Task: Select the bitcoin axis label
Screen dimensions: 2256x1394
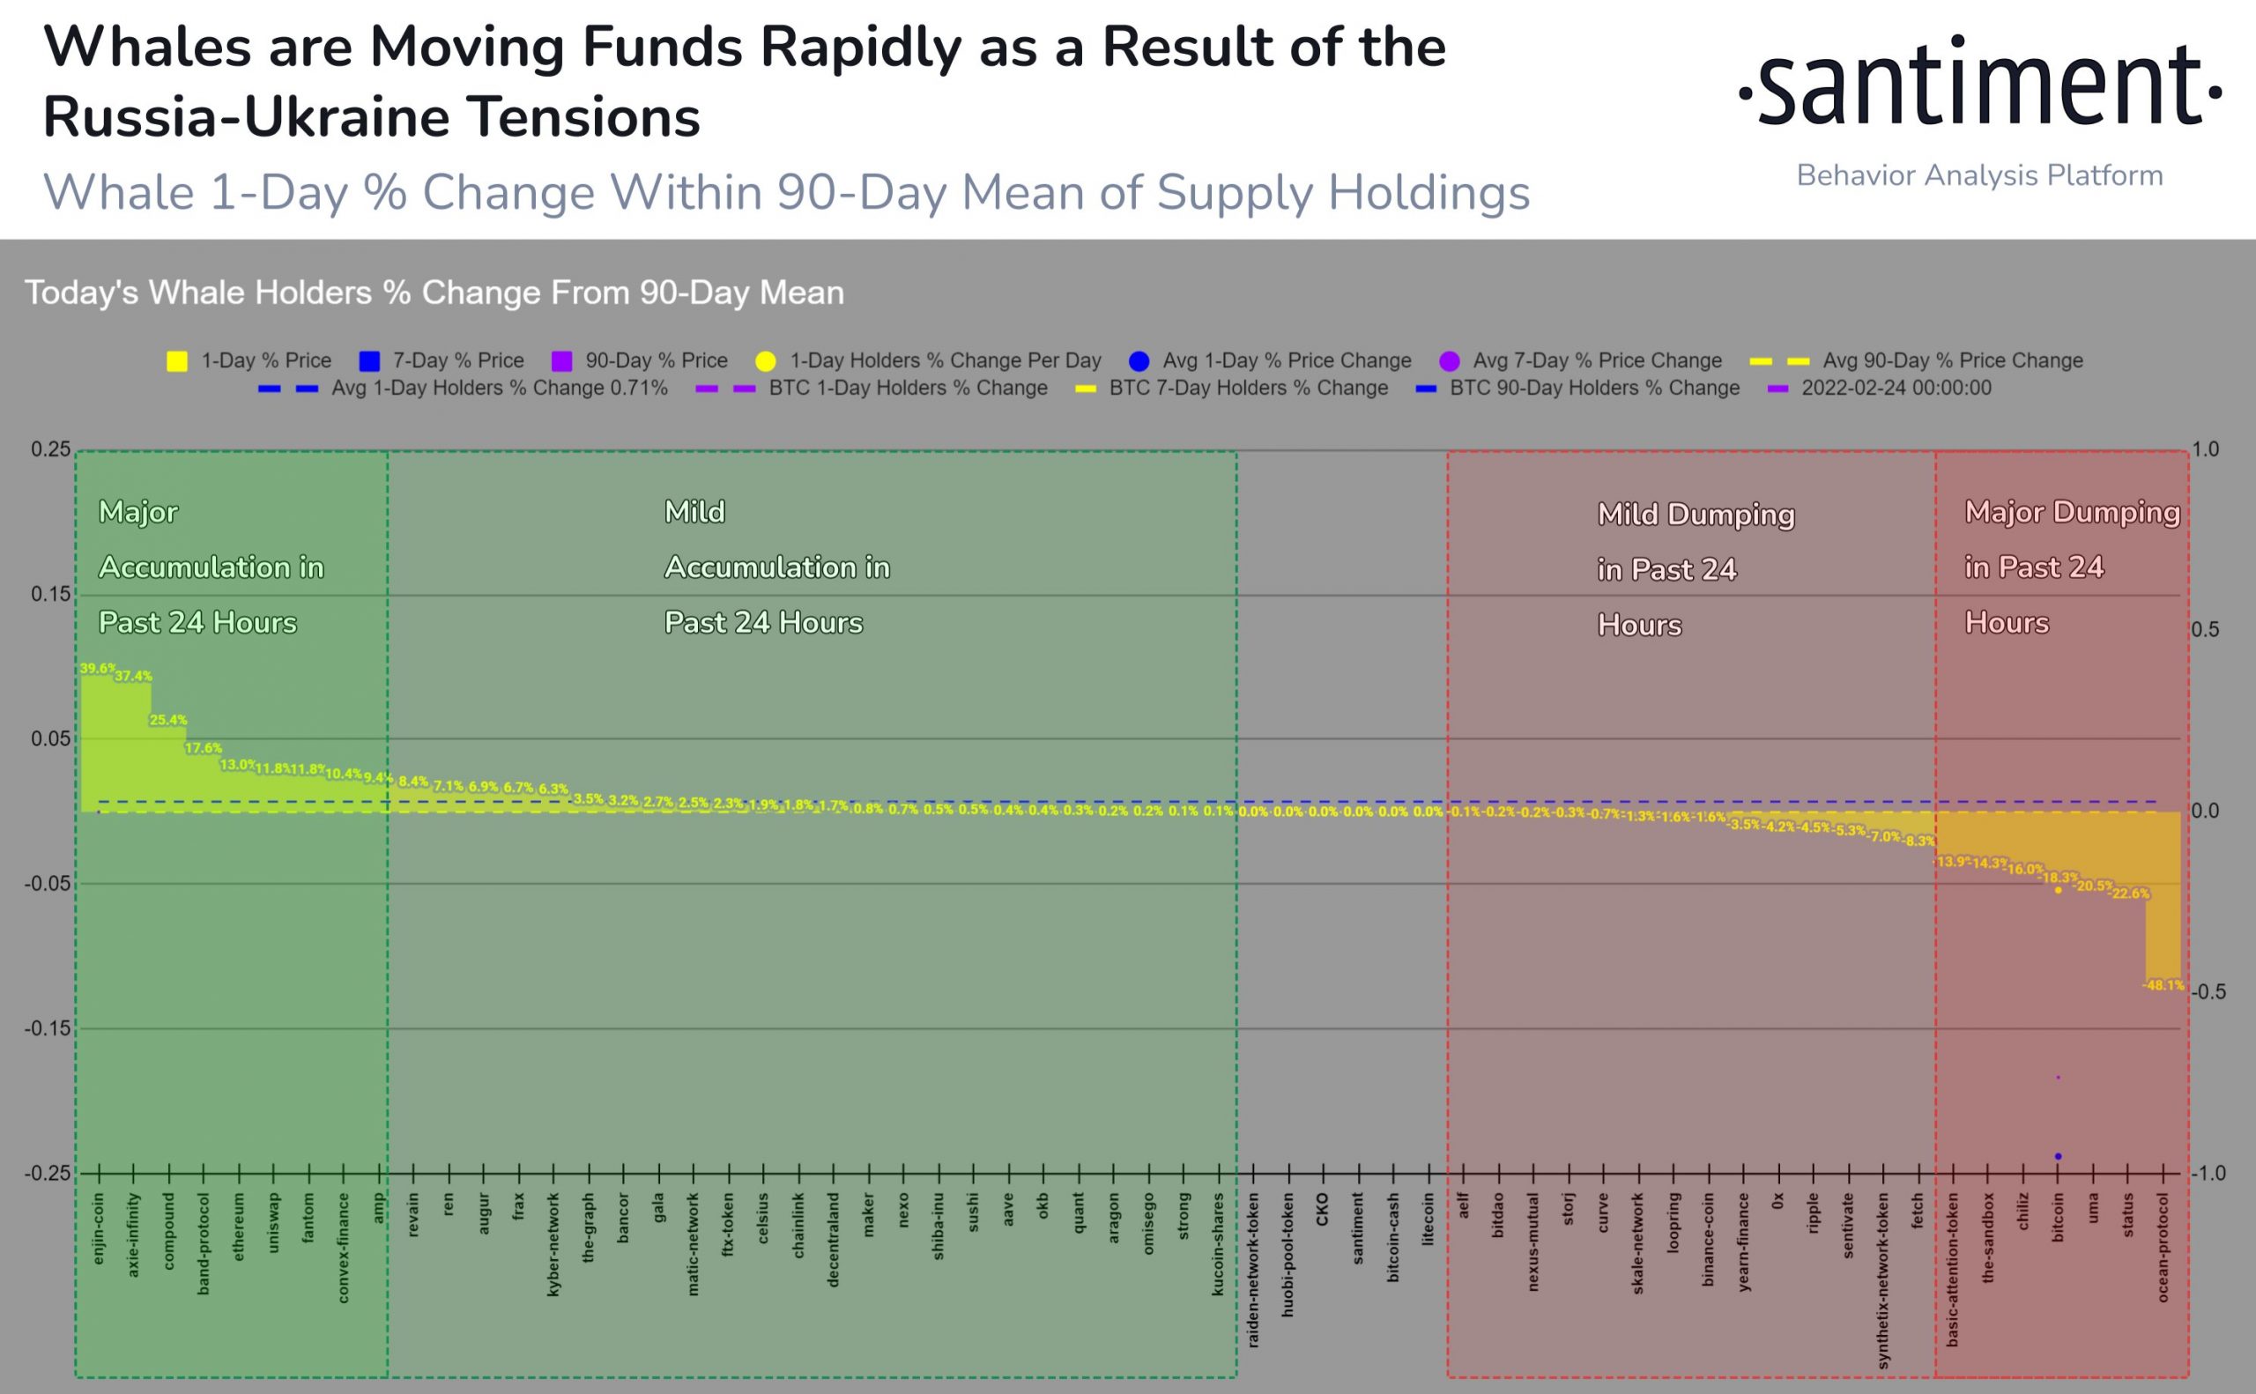Action: 2057,1217
